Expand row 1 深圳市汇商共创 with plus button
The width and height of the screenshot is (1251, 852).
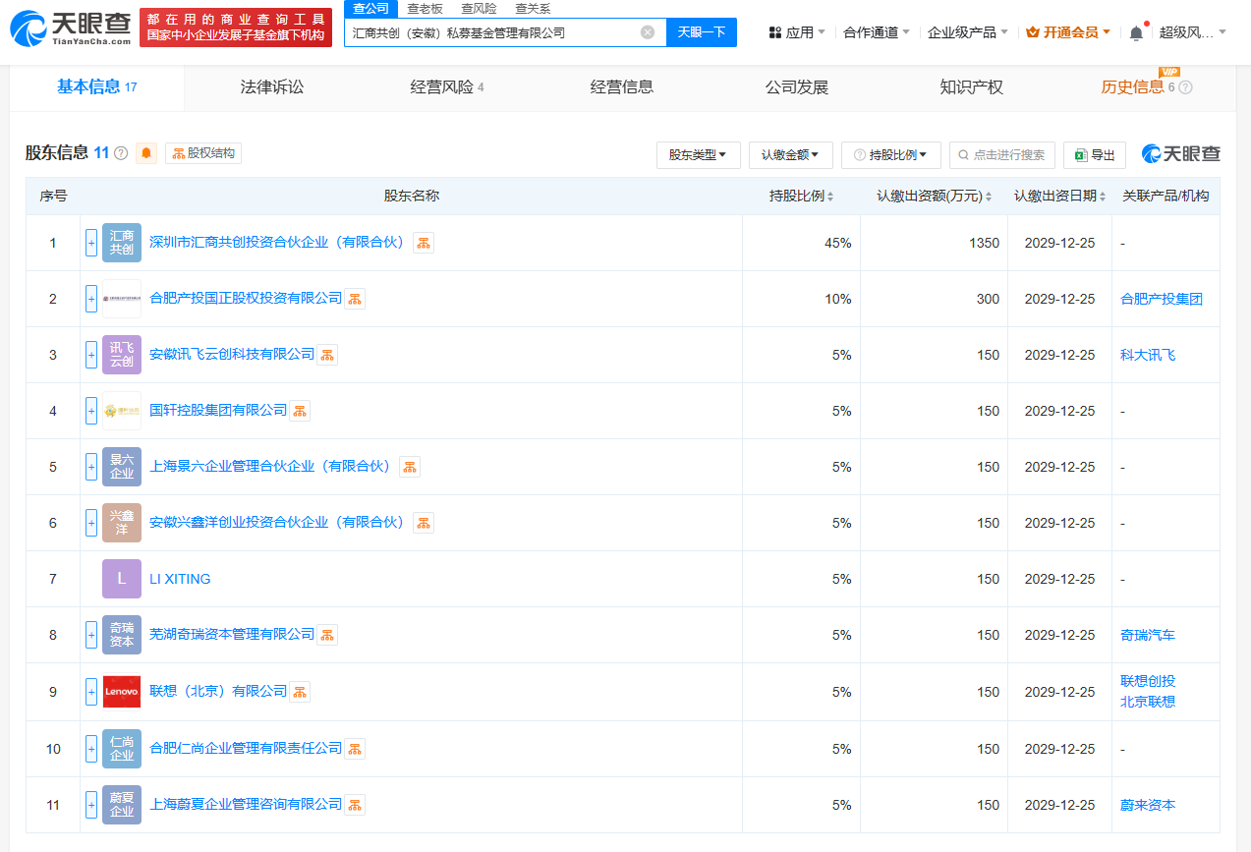coord(91,243)
